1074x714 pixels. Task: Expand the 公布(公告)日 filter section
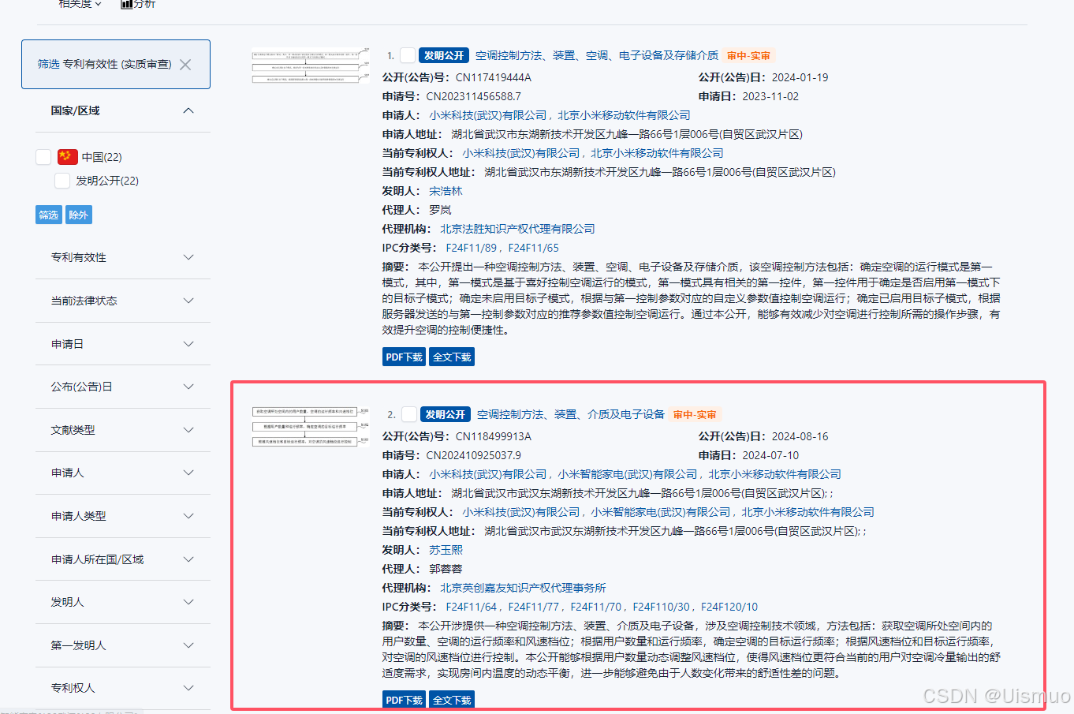click(x=123, y=387)
